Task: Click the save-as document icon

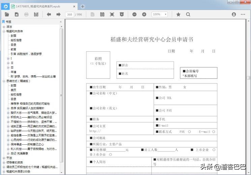Action: click(17, 14)
